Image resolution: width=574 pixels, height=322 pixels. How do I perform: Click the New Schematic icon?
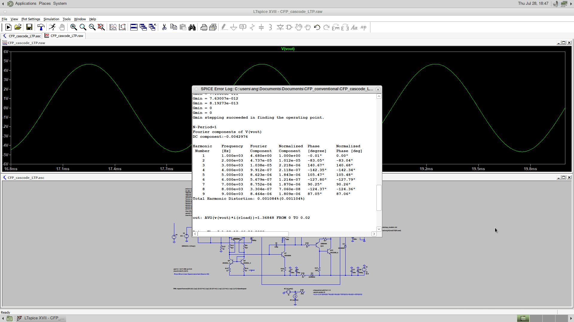[x=8, y=27]
